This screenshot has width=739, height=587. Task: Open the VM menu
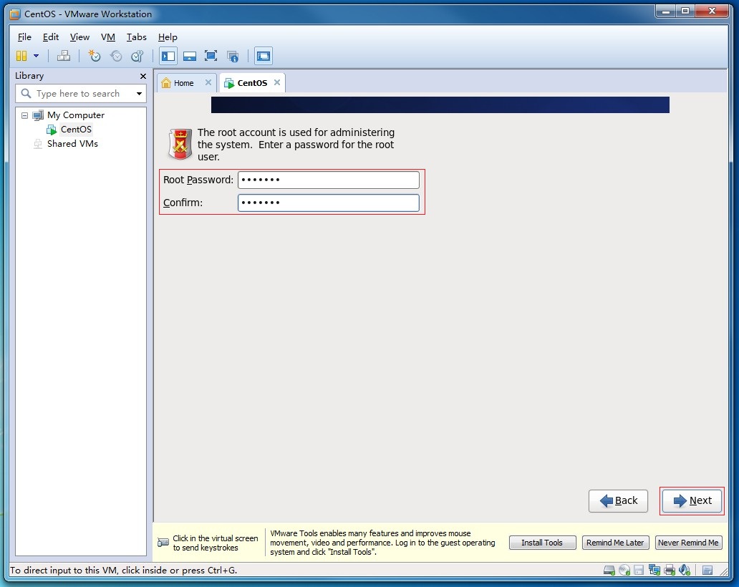coord(107,37)
